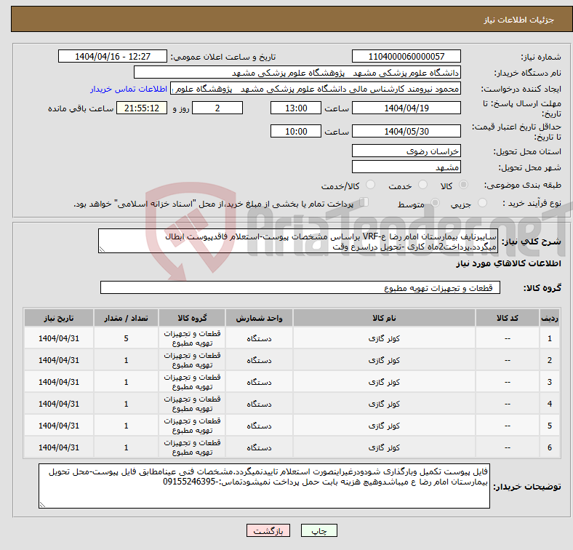Click the deadline time field 13:00
Viewport: 573px width, 550px height.
[x=296, y=108]
